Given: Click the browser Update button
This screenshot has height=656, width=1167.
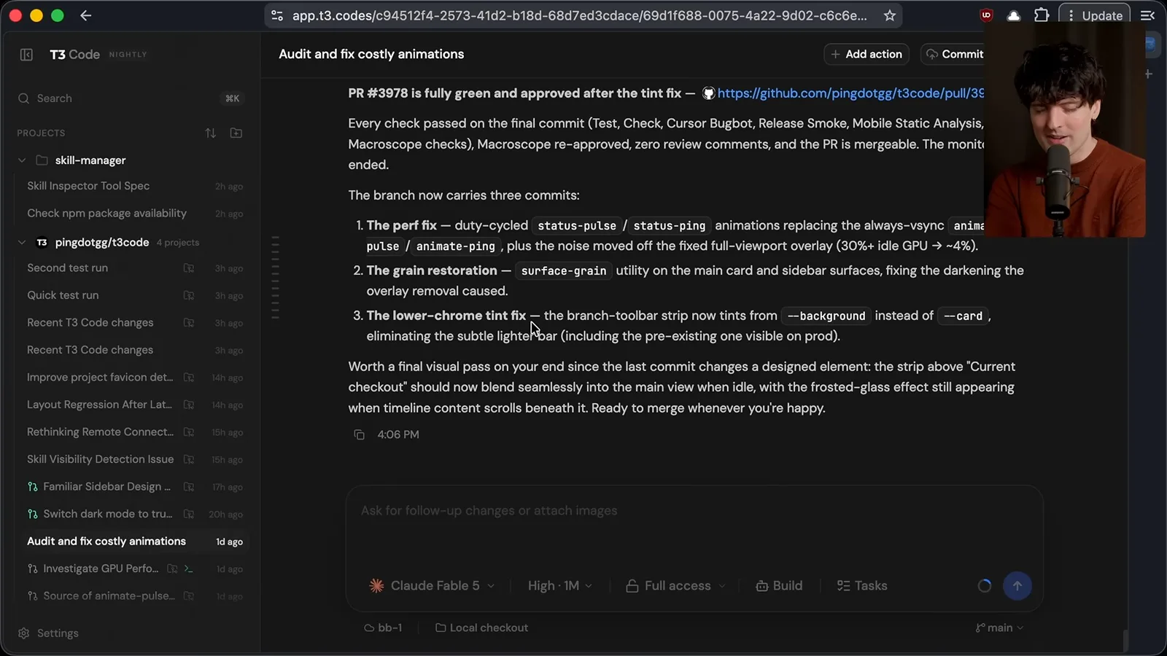Looking at the screenshot, I should coord(1095,15).
